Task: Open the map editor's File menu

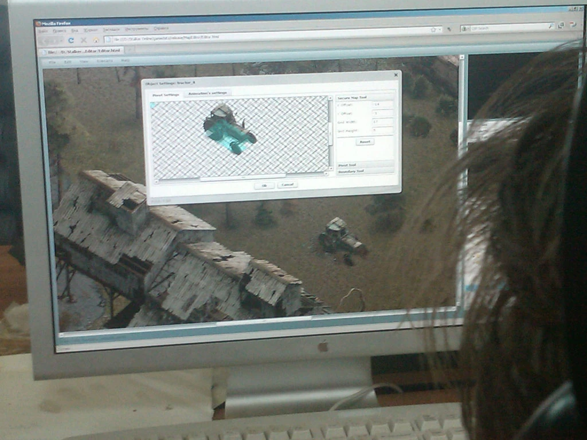Action: coord(52,62)
